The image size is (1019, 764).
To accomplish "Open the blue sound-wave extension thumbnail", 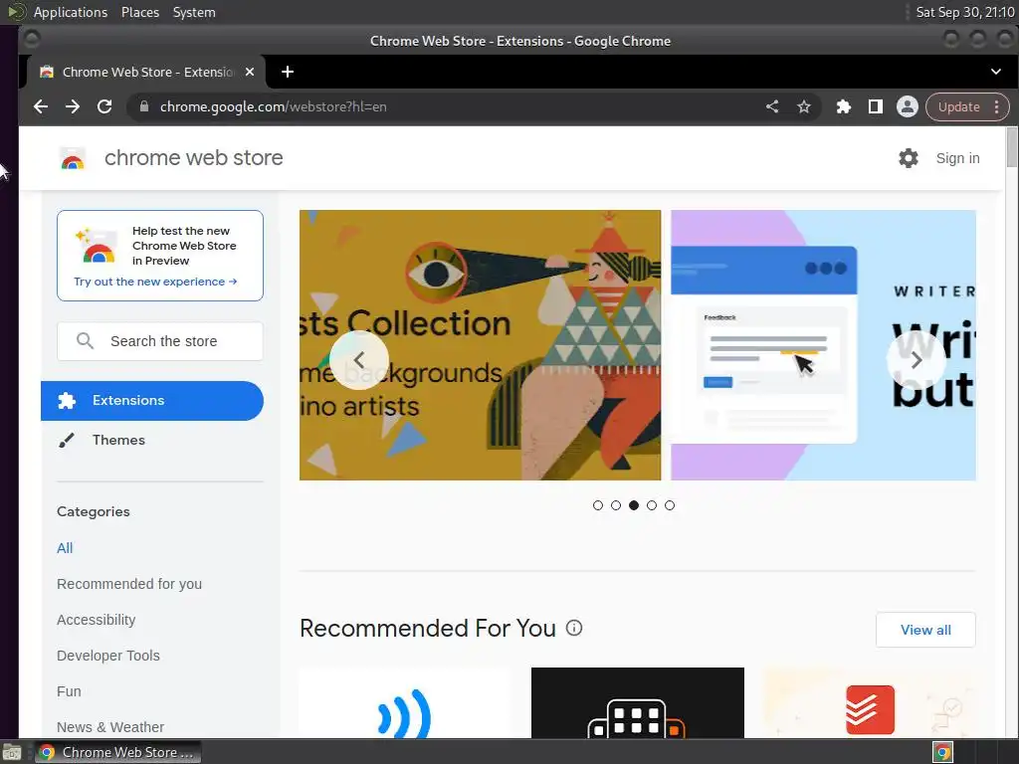I will click(x=406, y=703).
